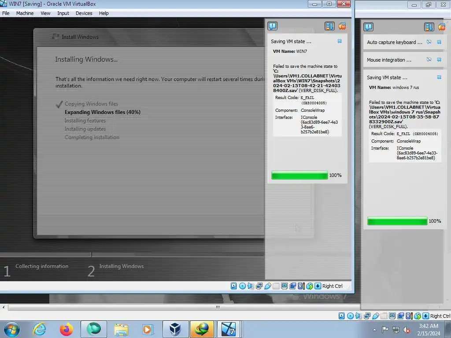Click mouse integration indicator in windows 7 rus status bar
The height and width of the screenshot is (338, 451).
click(418, 316)
